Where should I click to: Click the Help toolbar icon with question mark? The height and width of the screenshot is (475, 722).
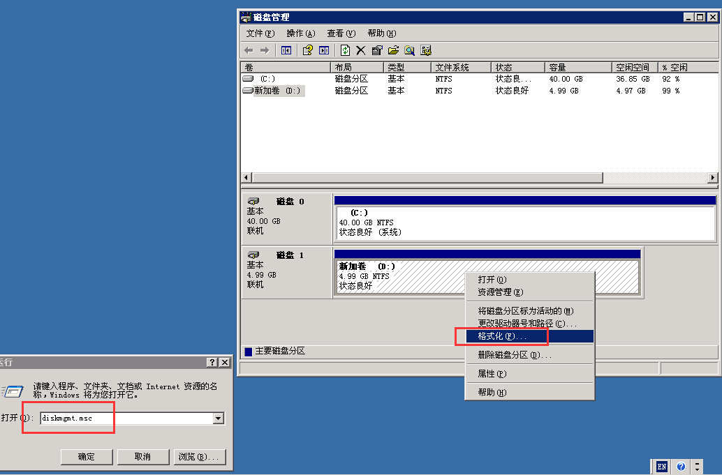pos(307,50)
